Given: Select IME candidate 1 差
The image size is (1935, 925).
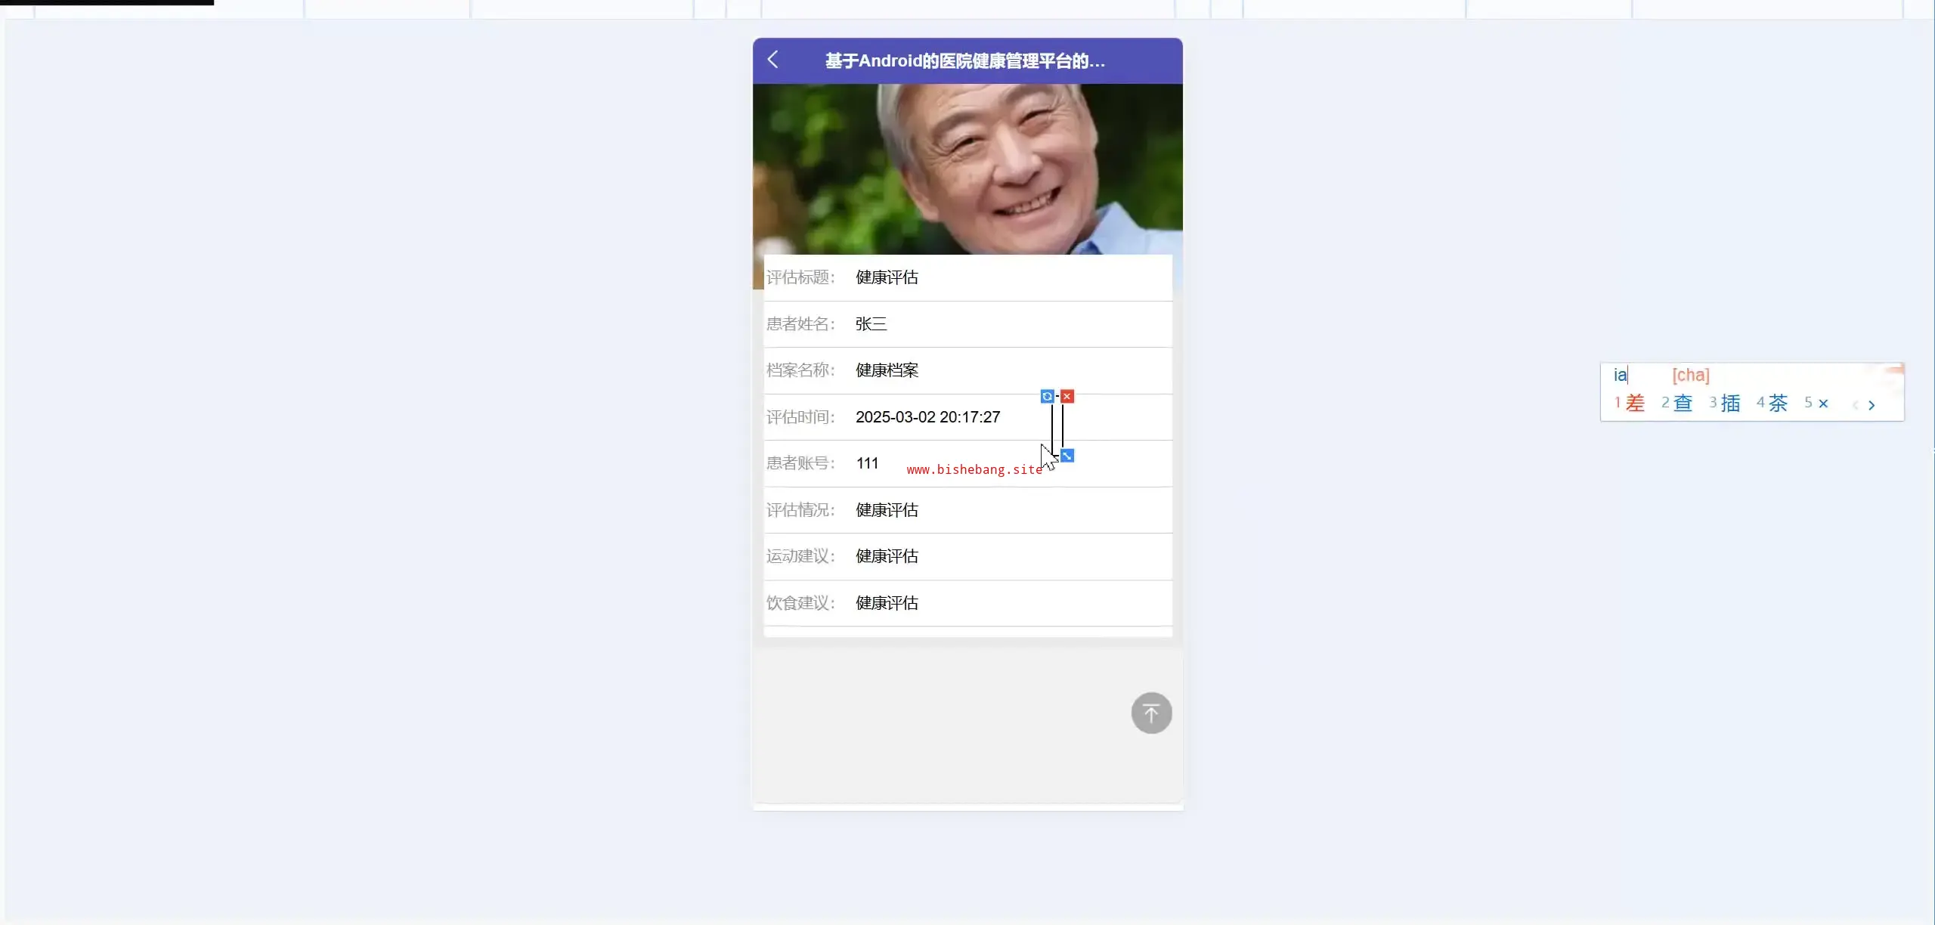Looking at the screenshot, I should pyautogui.click(x=1634, y=404).
